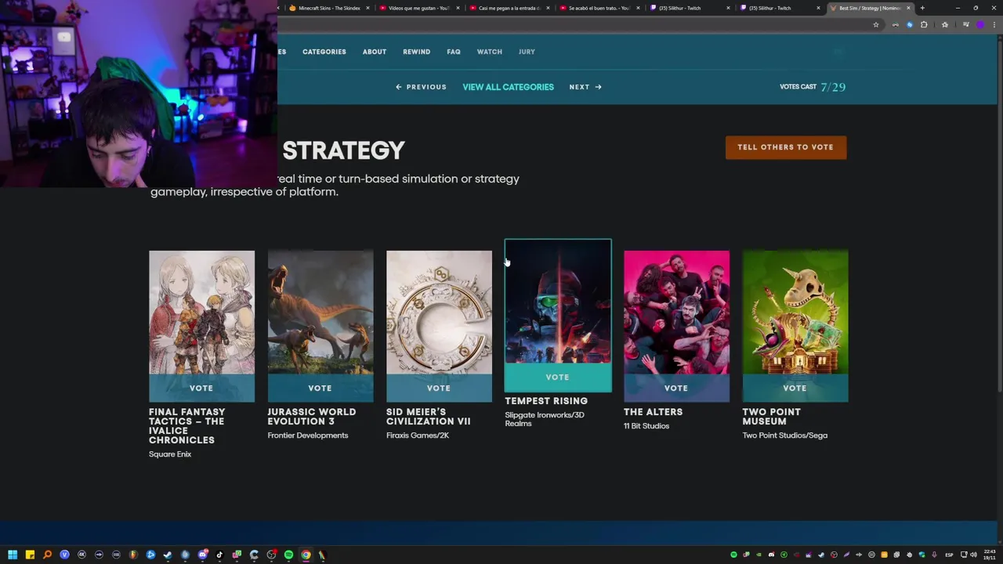Switch to Google Chrome in the taskbar
Viewport: 1003px width, 564px height.
[x=306, y=555]
